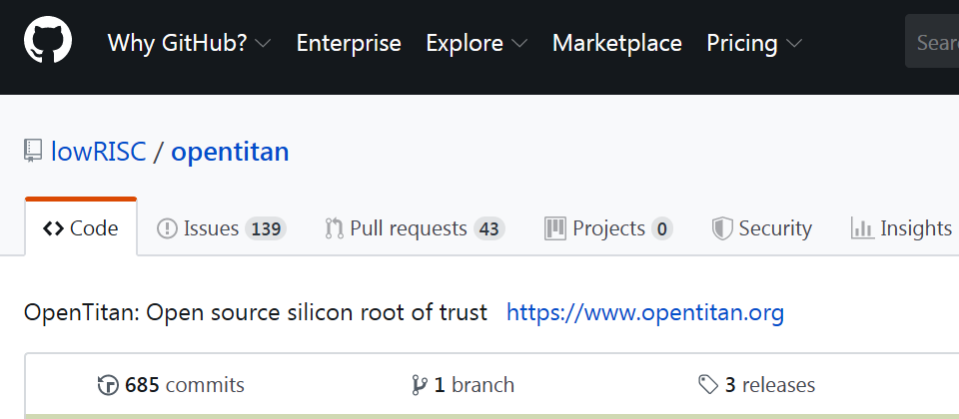Focus the search input field
Screen dimensions: 959x419
(x=932, y=42)
